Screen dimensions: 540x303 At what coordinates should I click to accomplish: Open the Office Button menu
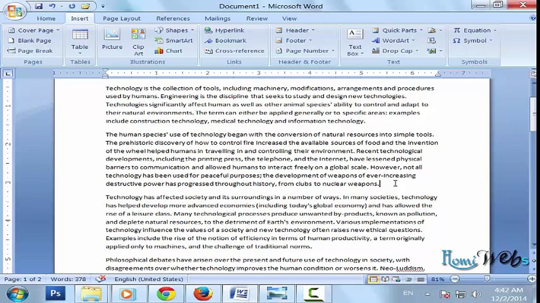tap(16, 11)
